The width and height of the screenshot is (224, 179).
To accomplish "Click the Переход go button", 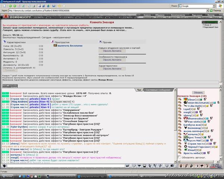I will tap(215, 10).
